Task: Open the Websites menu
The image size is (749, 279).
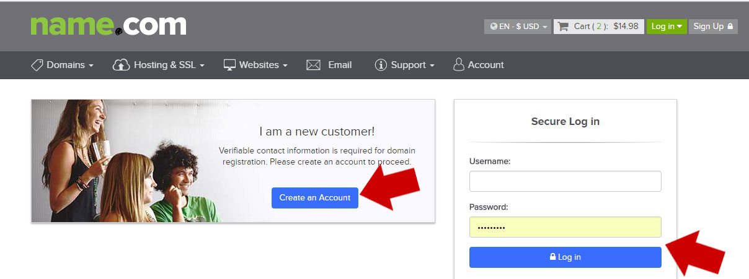Action: [255, 65]
